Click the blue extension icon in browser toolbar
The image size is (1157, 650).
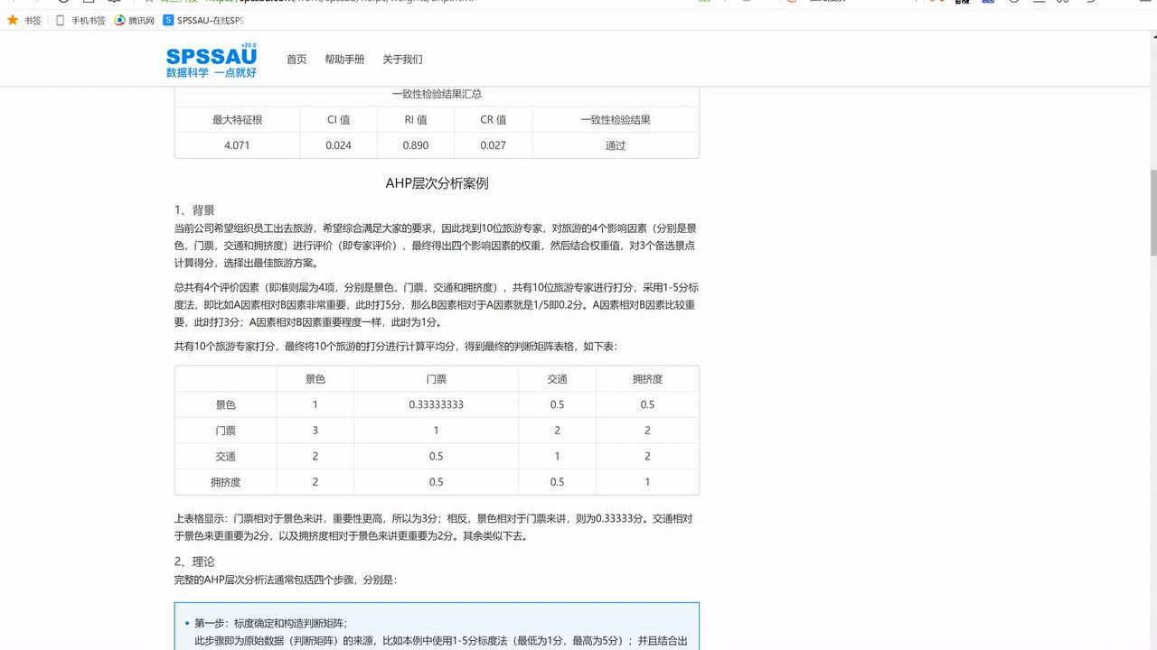coord(988,4)
